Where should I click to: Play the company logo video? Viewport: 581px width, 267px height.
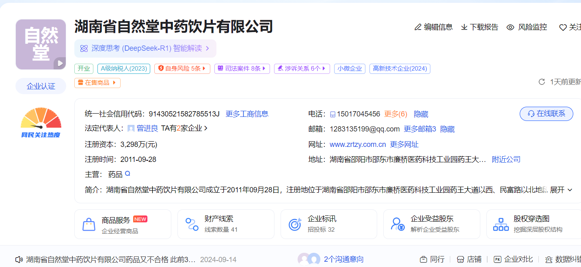pos(60,63)
